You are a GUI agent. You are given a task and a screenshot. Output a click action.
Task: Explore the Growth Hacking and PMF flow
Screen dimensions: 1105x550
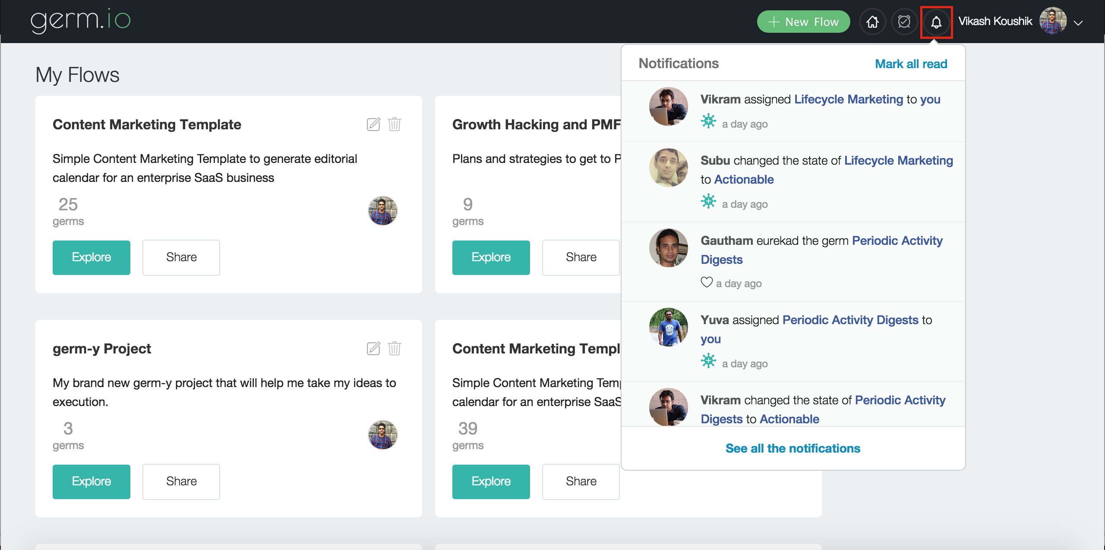pyautogui.click(x=491, y=257)
